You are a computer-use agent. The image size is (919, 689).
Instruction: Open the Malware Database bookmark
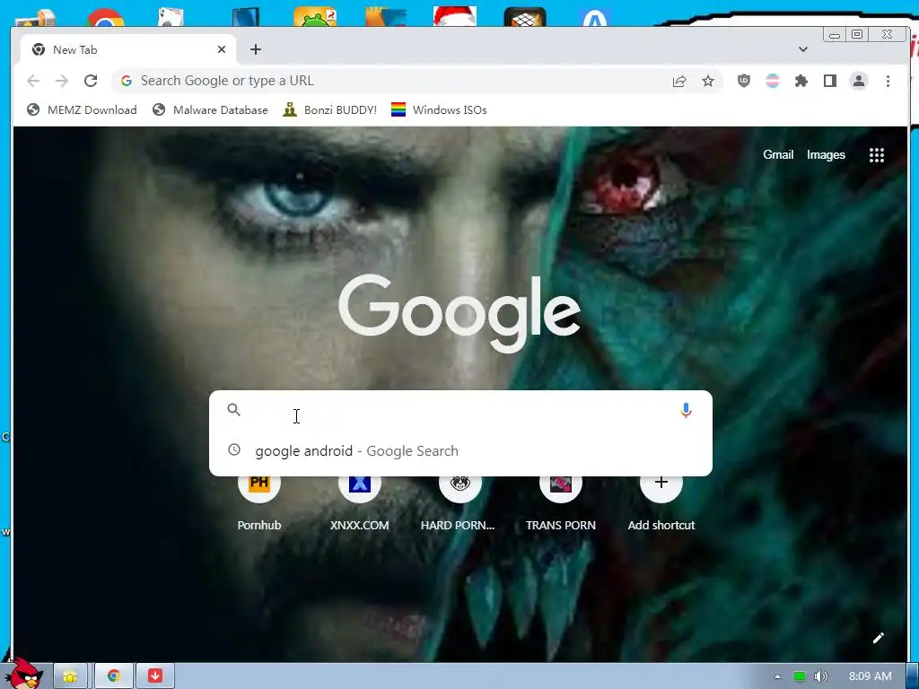tap(210, 110)
